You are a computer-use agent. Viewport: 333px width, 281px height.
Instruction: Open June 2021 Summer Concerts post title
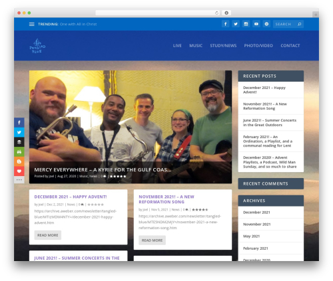[x=77, y=258]
